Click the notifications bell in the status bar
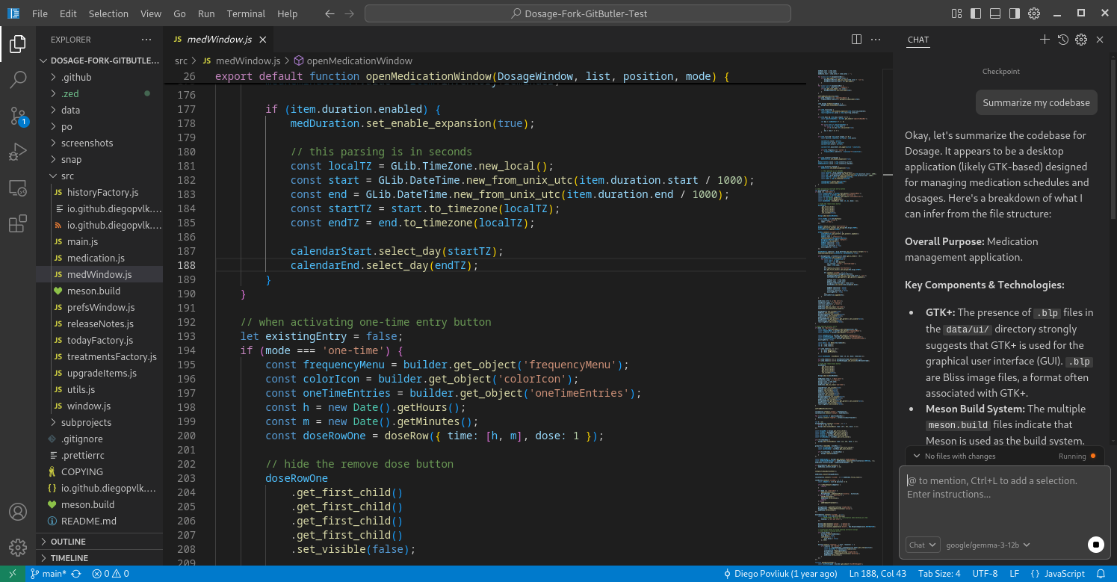This screenshot has height=582, width=1117. coord(1101,574)
